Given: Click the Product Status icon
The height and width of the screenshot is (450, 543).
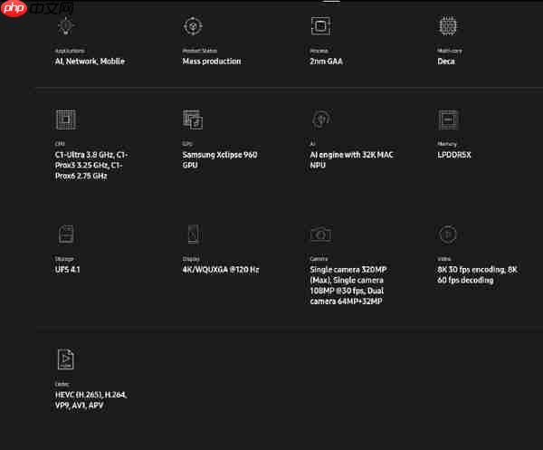Looking at the screenshot, I should (193, 26).
